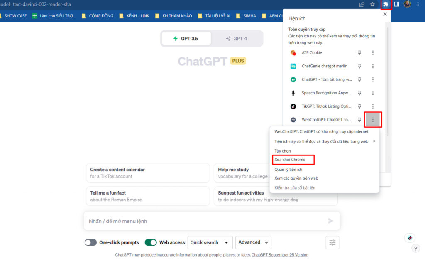Open the browser side panel icon
This screenshot has height=259, width=425.
tap(396, 5)
